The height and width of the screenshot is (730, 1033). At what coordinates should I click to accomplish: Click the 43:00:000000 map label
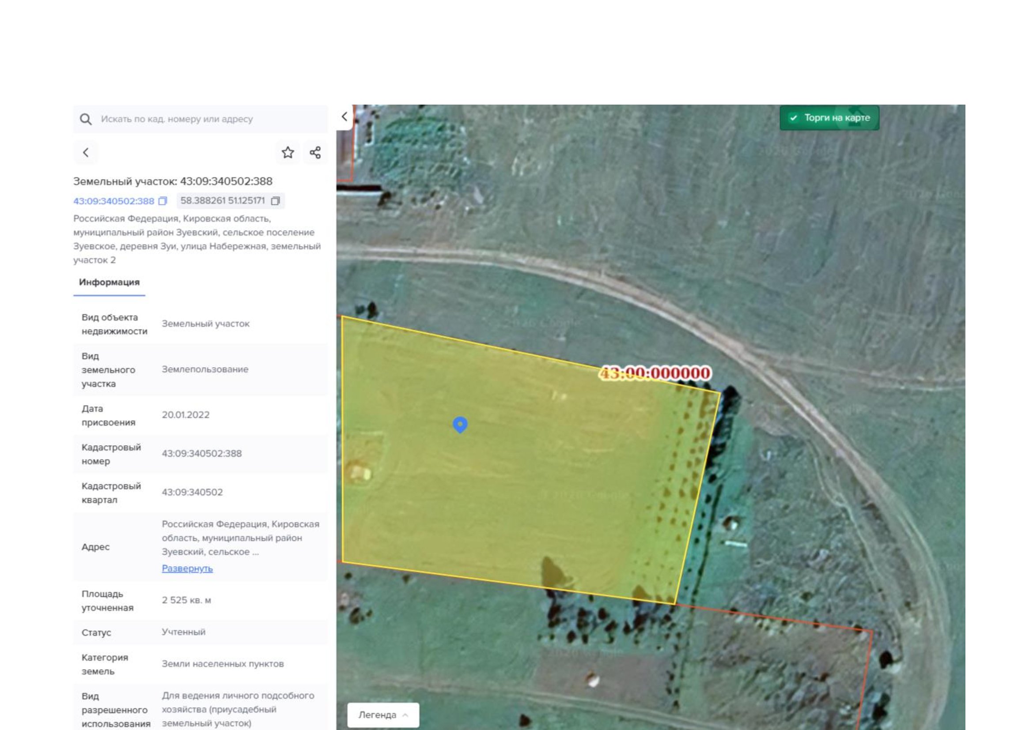coord(655,373)
